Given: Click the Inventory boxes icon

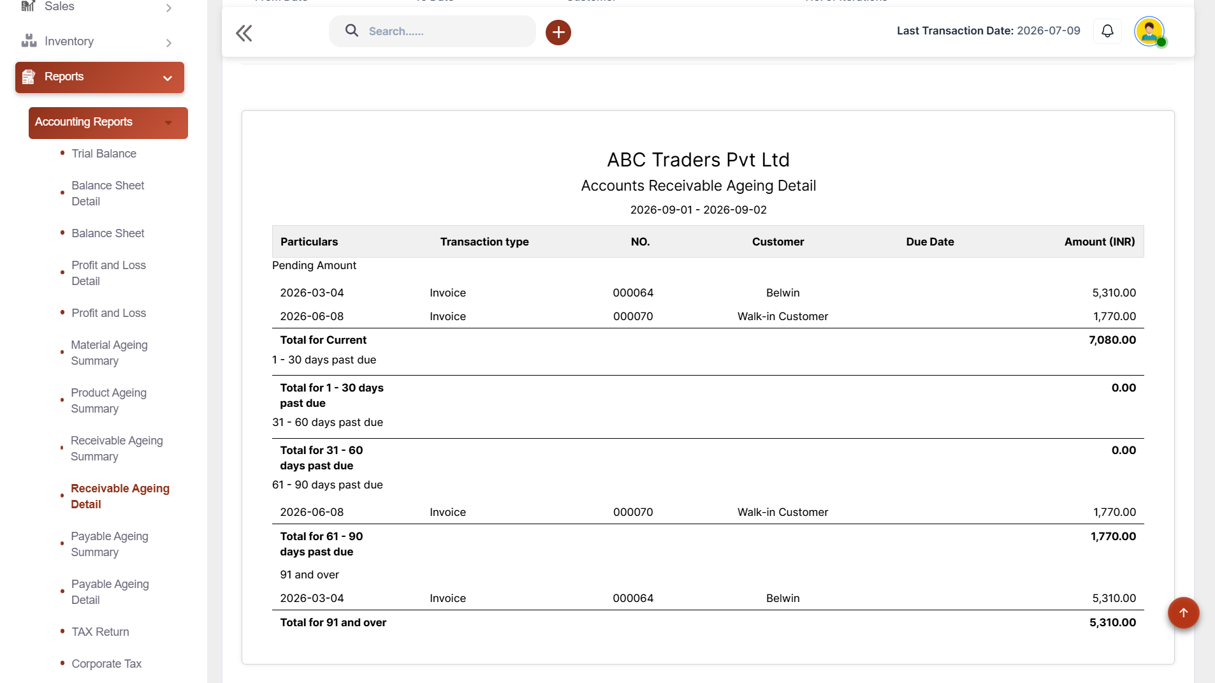Looking at the screenshot, I should (x=29, y=41).
